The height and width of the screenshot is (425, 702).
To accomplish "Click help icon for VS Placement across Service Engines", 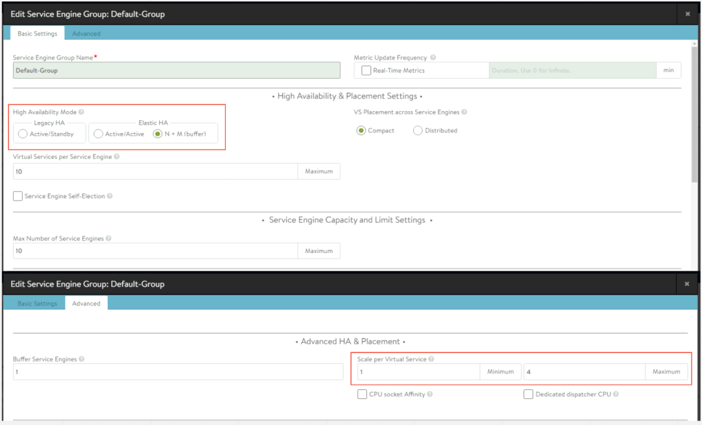I will click(x=465, y=112).
